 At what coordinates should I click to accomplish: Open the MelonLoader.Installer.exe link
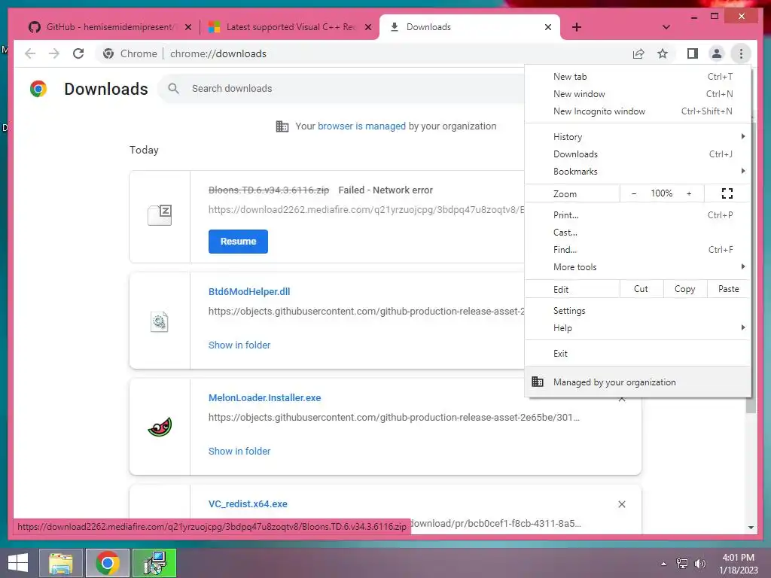click(x=264, y=397)
